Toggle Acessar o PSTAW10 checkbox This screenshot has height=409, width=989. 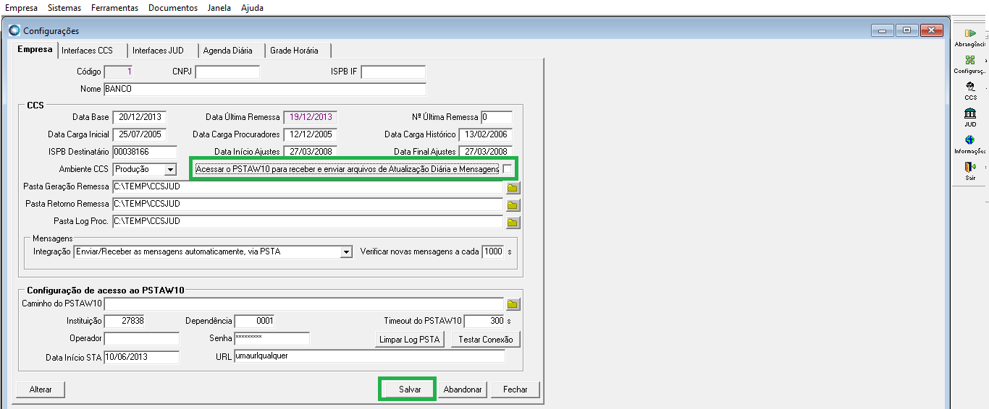tap(508, 168)
